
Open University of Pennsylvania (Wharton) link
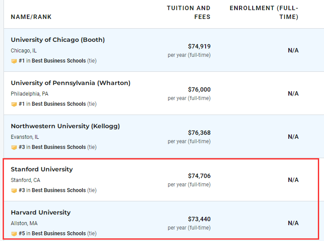[71, 83]
